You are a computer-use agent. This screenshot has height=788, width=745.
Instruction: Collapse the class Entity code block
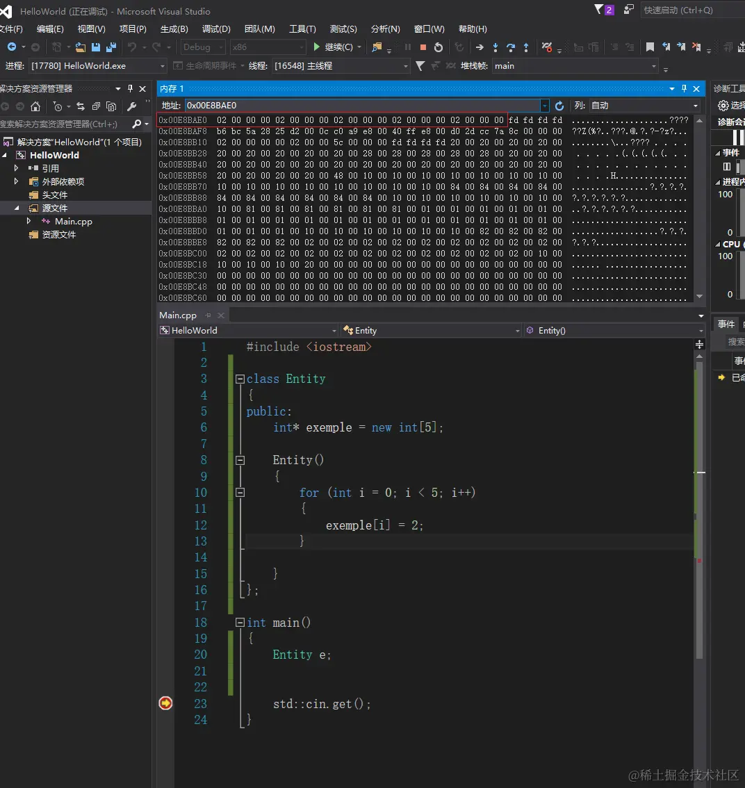[240, 379]
